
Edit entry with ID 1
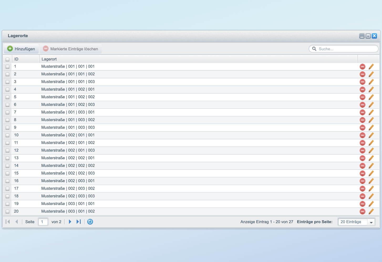coord(371,67)
